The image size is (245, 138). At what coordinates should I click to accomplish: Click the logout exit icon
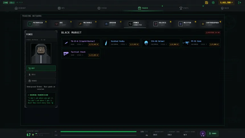(240, 3)
